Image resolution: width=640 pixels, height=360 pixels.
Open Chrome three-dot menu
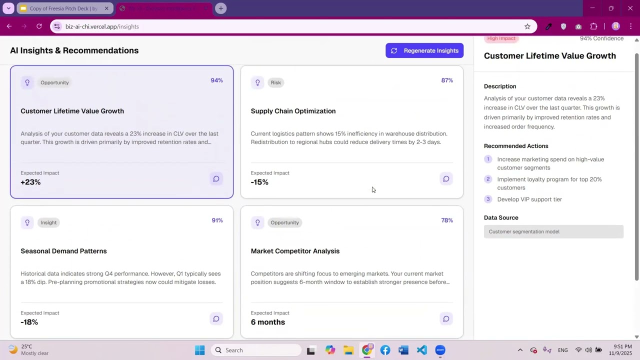point(631,26)
